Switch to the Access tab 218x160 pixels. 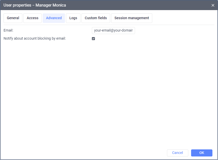[x=32, y=18]
